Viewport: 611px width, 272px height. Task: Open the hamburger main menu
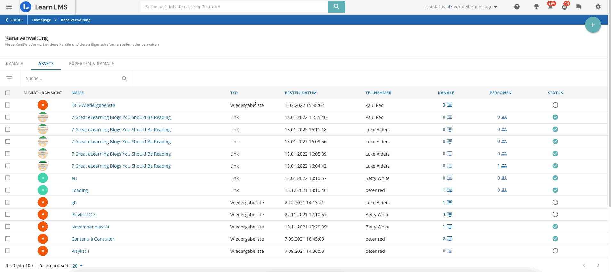9,7
